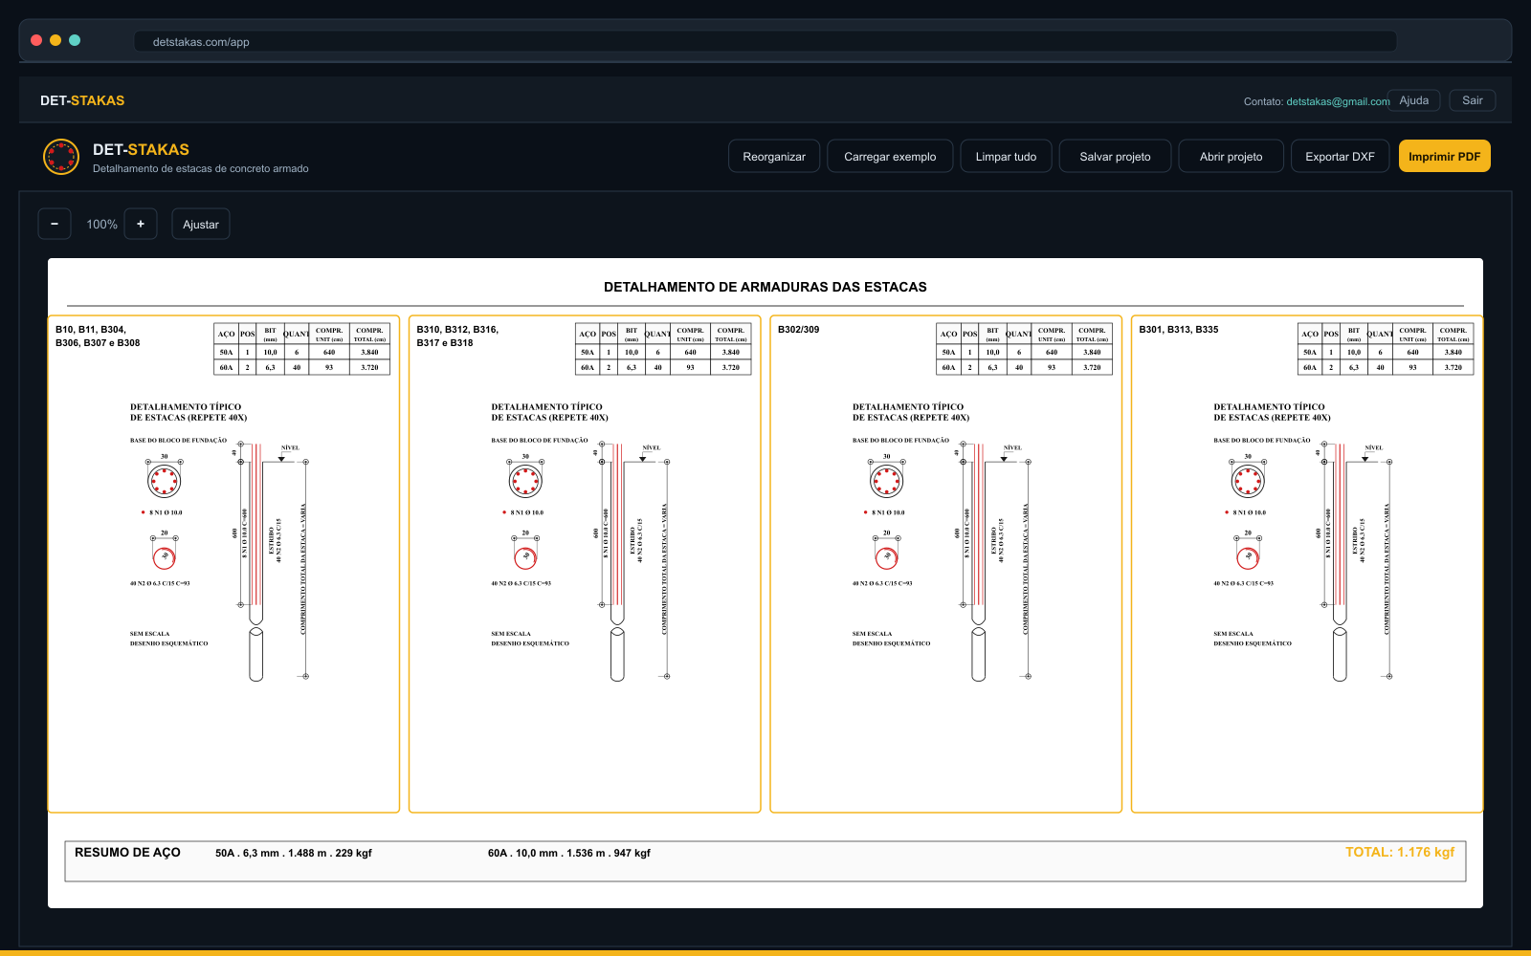Click the pile cross-section circle in B302/309 card

[887, 480]
